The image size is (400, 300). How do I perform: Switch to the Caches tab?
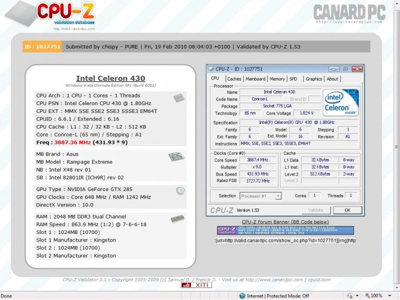pos(234,79)
